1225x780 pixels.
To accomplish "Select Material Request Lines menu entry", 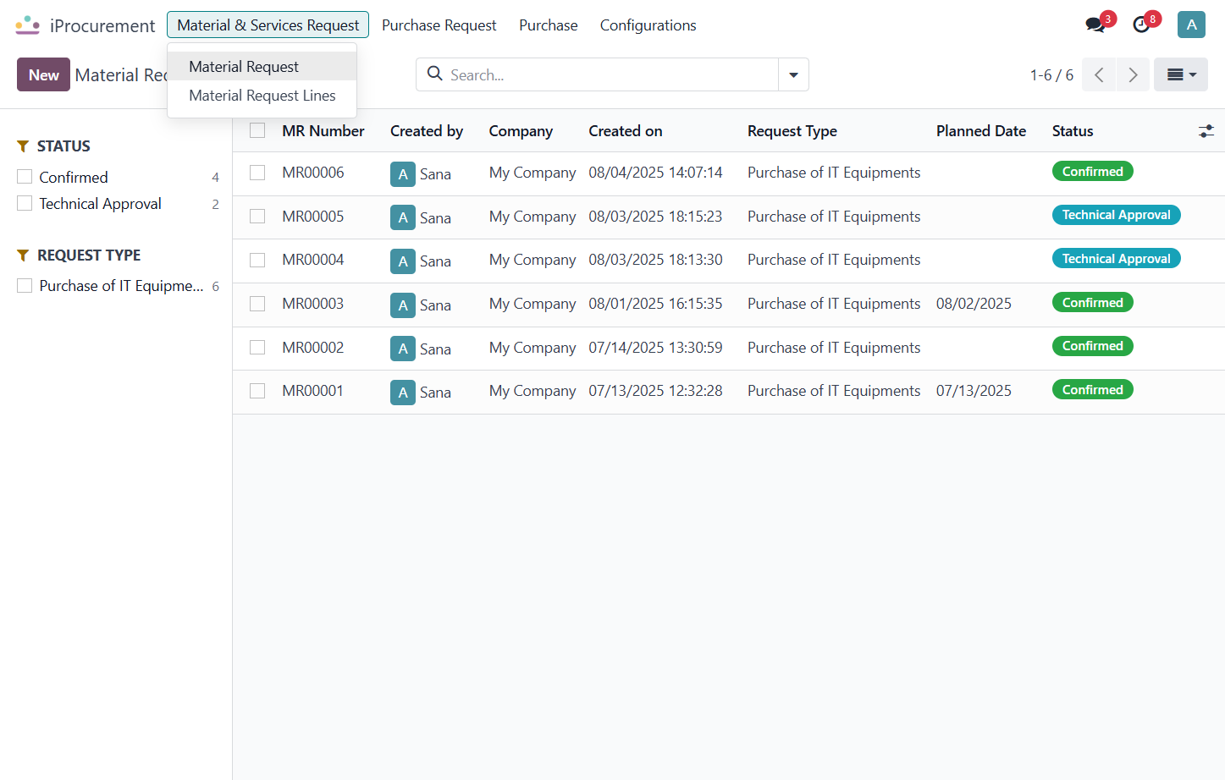I will coord(262,96).
